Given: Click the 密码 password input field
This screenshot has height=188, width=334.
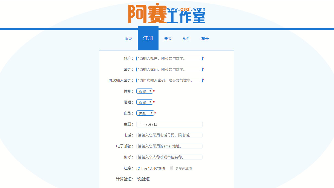Looking at the screenshot, I should click(x=169, y=69).
